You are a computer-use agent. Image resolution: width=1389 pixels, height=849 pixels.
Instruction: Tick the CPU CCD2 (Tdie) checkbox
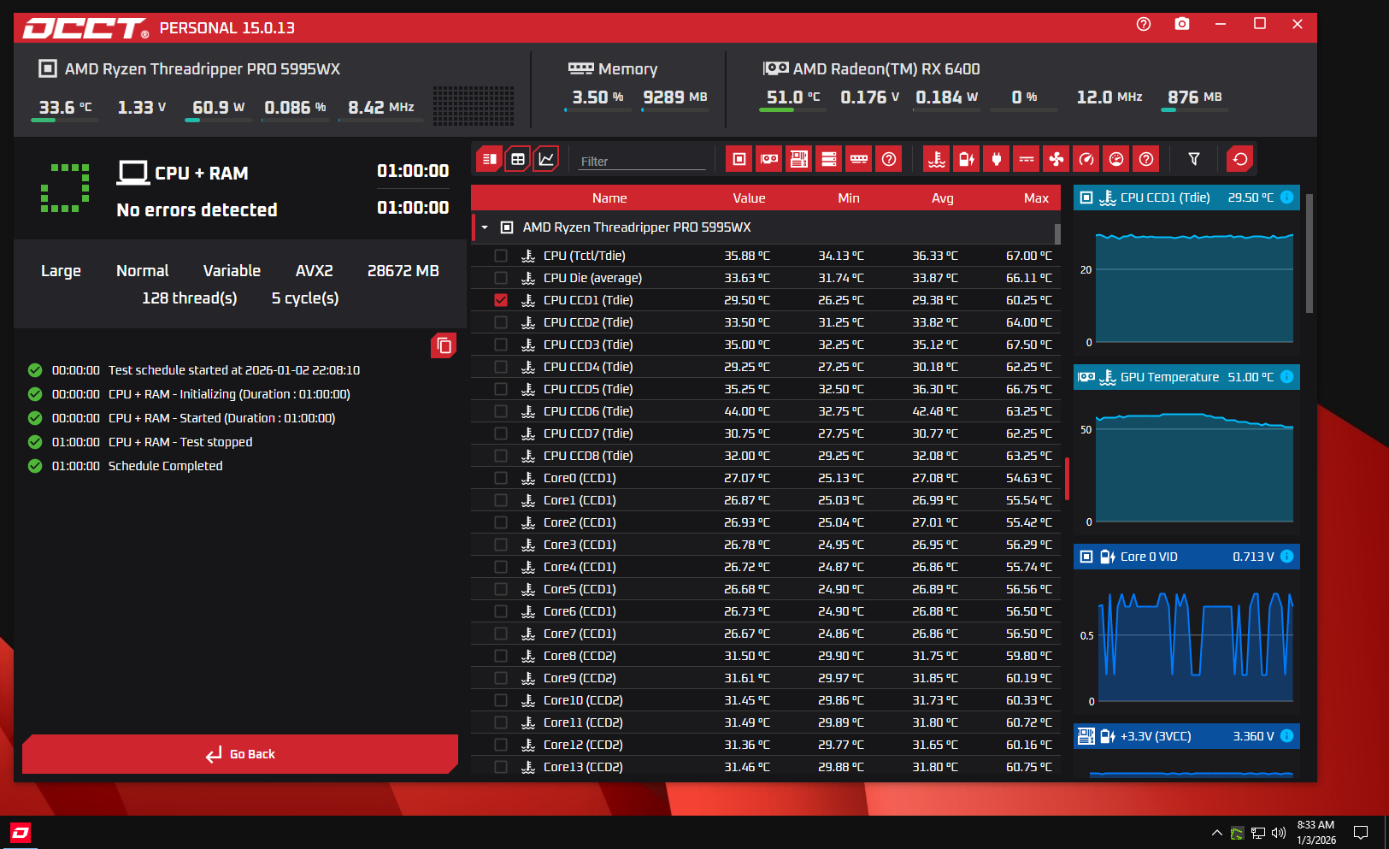(x=501, y=322)
